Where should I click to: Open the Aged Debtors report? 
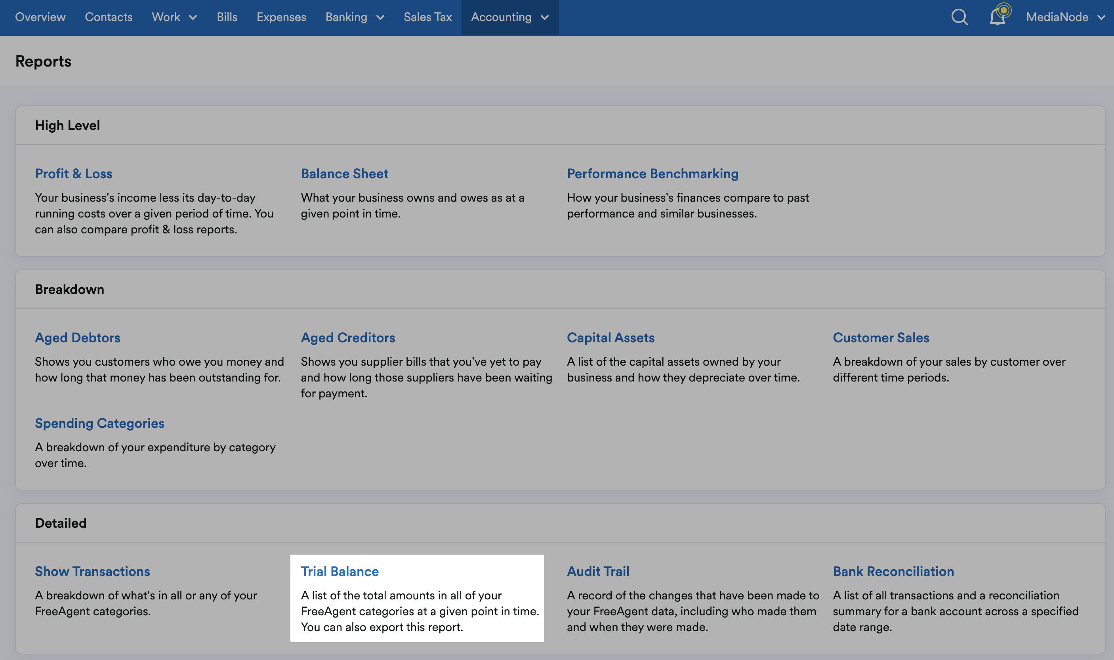click(77, 338)
